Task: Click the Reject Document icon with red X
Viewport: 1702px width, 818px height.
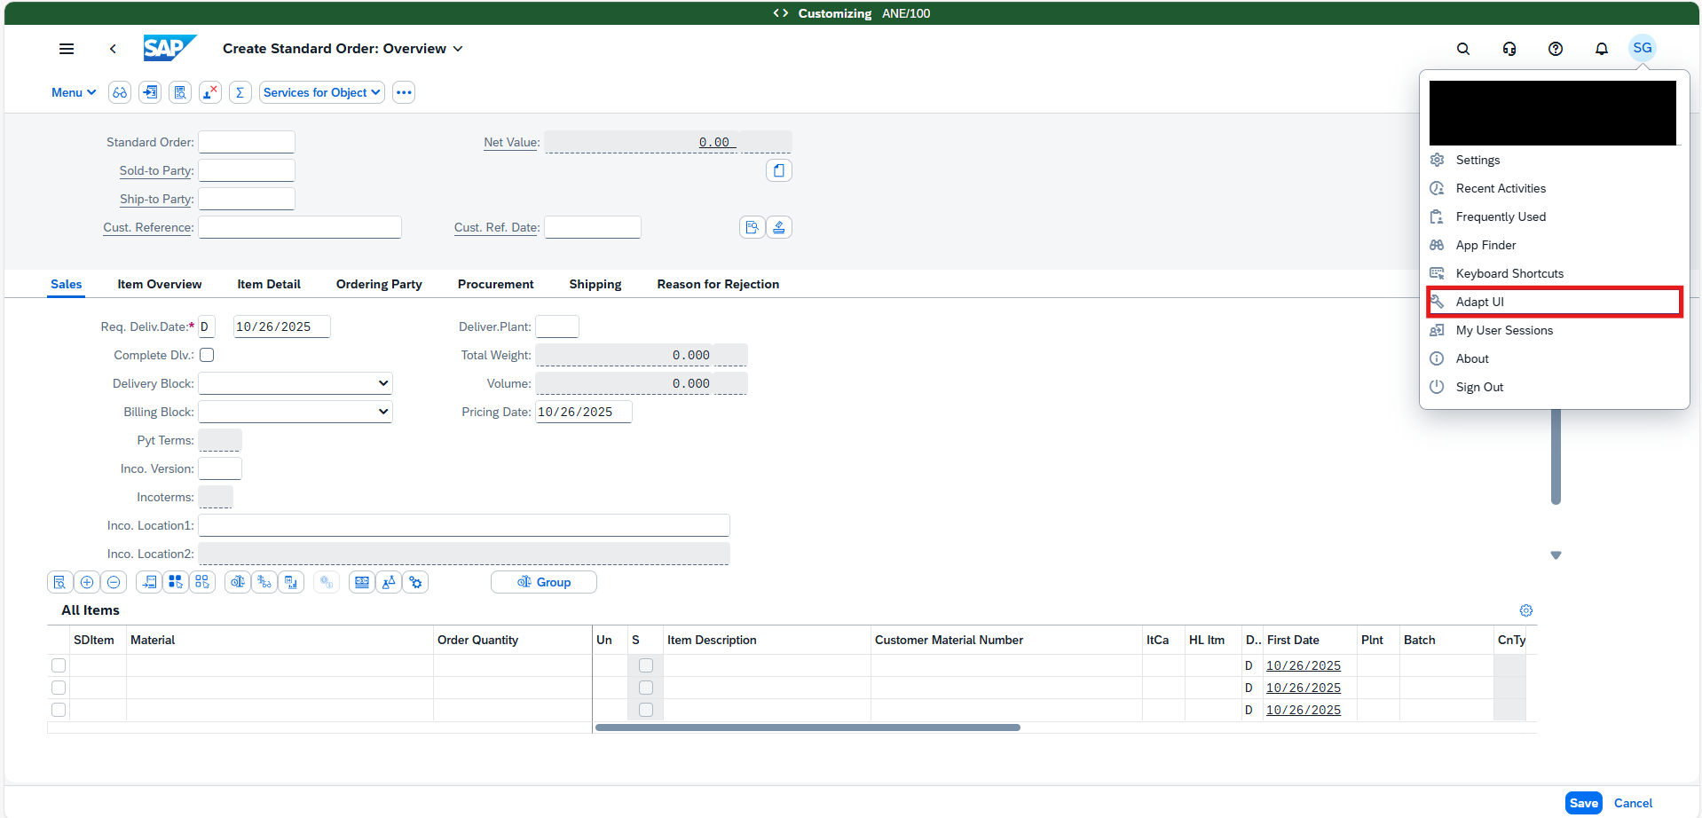Action: [x=210, y=92]
